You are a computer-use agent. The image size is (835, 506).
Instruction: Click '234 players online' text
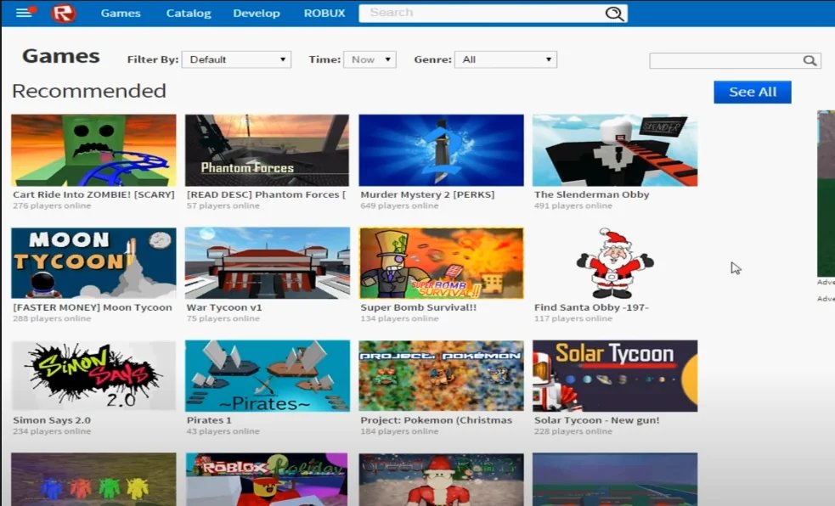coord(52,431)
